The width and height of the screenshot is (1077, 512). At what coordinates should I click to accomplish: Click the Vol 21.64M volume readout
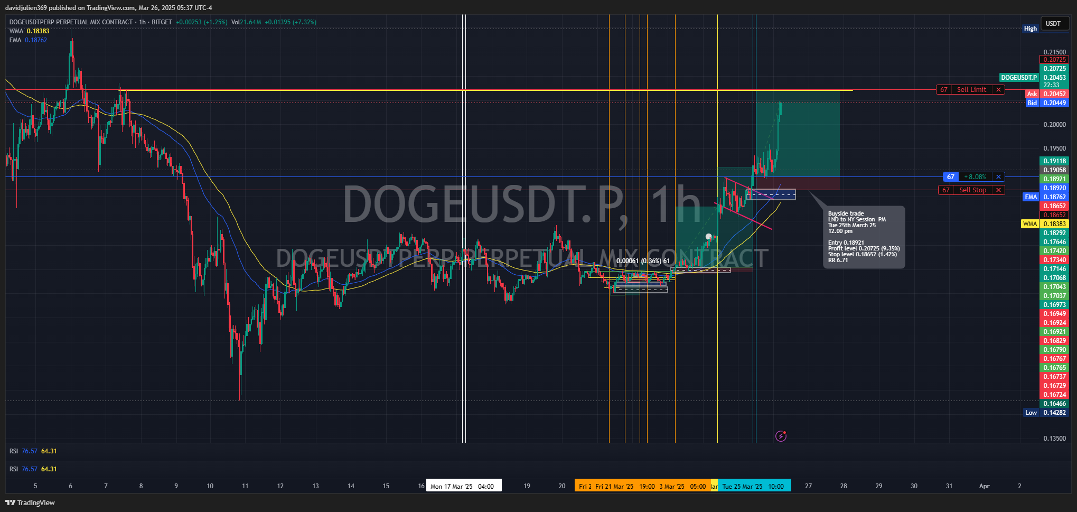pyautogui.click(x=246, y=22)
